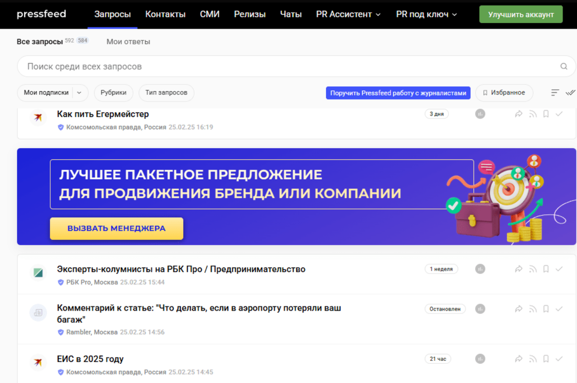Image resolution: width=577 pixels, height=383 pixels.
Task: Click the Поиск среди всех запросов field
Action: 296,67
